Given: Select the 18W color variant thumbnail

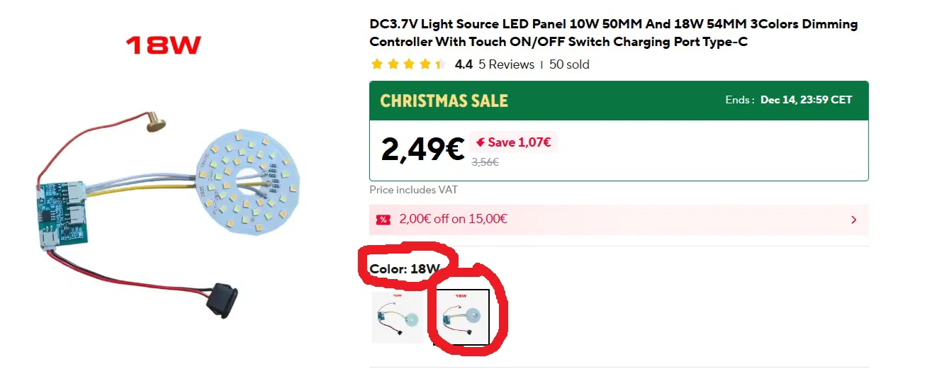Looking at the screenshot, I should click(462, 317).
